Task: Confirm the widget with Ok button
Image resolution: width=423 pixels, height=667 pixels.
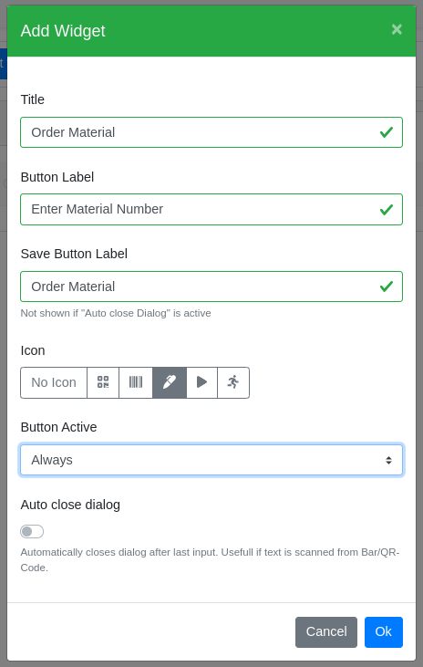Action: click(x=384, y=631)
